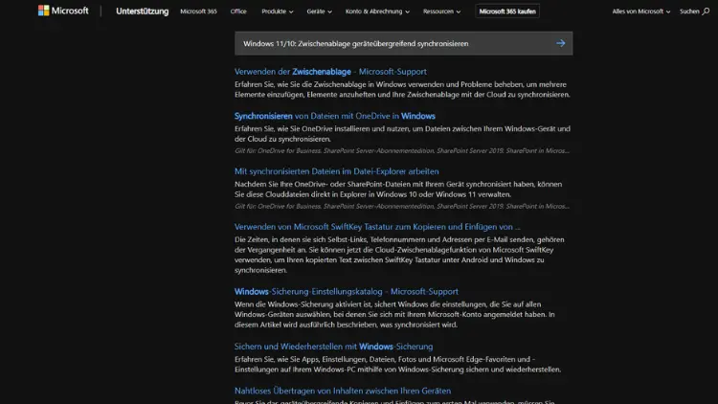Click the Microsoft logo icon
The width and height of the screenshot is (718, 404).
click(x=43, y=11)
